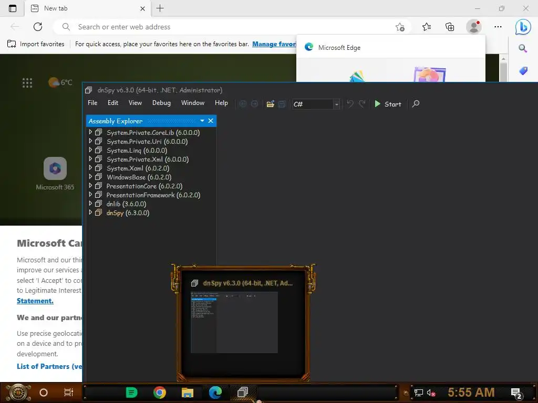This screenshot has height=403, width=538.
Task: Click the assembly icon beside dnlib
Action: point(98,204)
